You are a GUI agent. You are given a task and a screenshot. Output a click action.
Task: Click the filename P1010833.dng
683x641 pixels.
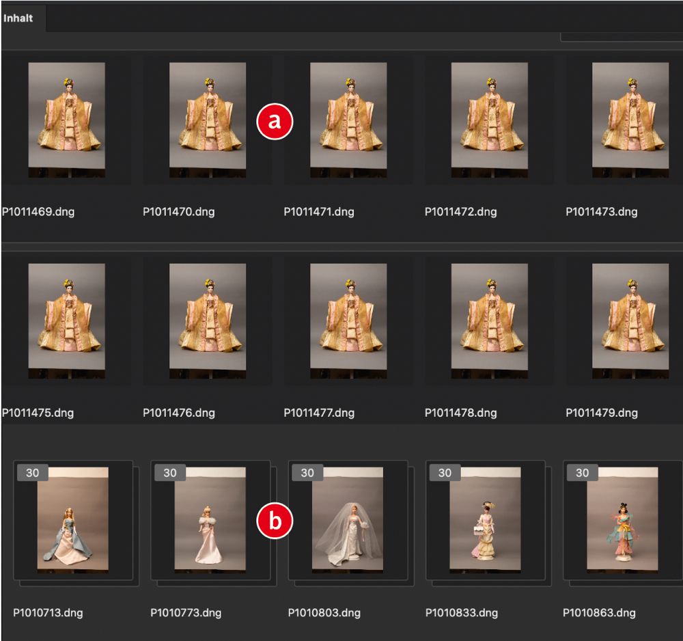(x=462, y=613)
